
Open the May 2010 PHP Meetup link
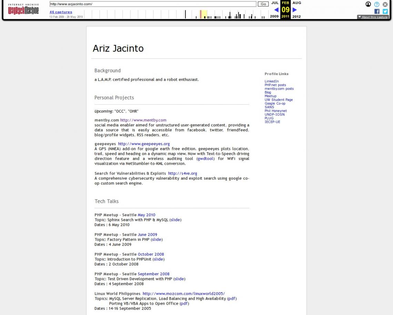(x=147, y=215)
